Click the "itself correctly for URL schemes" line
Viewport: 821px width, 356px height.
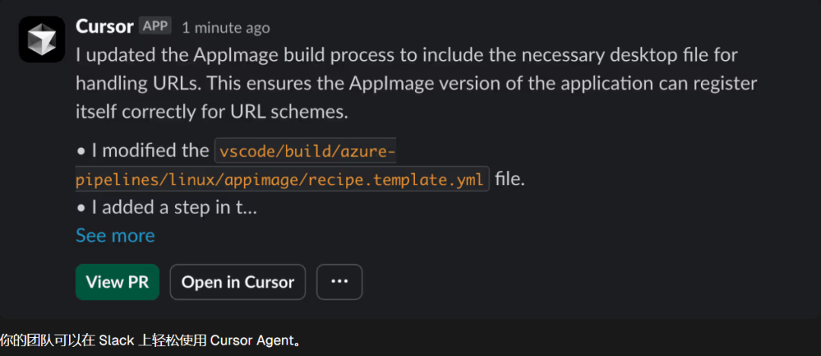click(x=211, y=112)
